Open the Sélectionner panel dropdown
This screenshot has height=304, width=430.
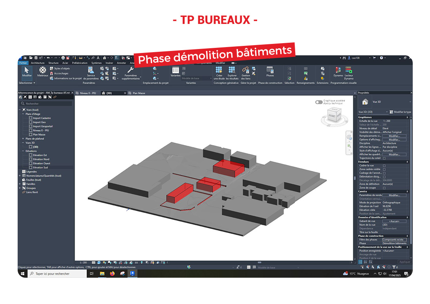pos(27,83)
